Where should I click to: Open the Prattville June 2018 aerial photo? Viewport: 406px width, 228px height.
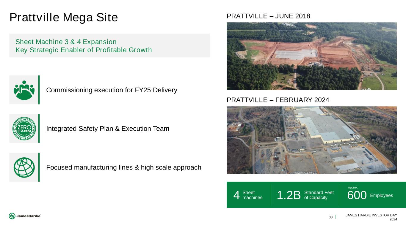(x=312, y=56)
